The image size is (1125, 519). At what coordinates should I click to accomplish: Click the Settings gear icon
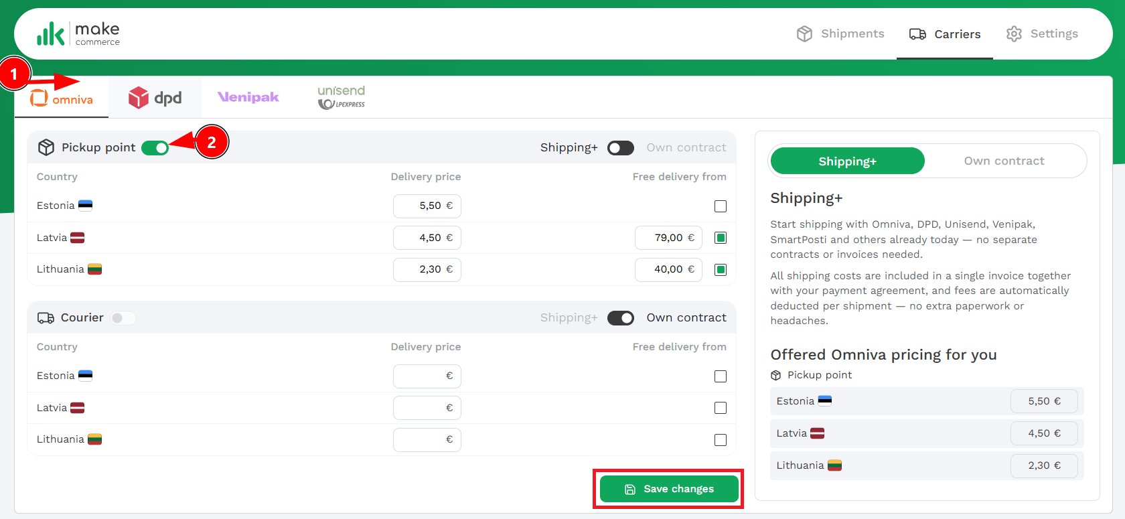[x=1014, y=34]
